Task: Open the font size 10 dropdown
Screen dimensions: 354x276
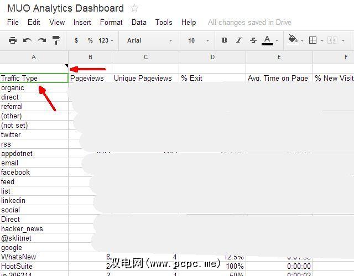Action: click(x=199, y=40)
